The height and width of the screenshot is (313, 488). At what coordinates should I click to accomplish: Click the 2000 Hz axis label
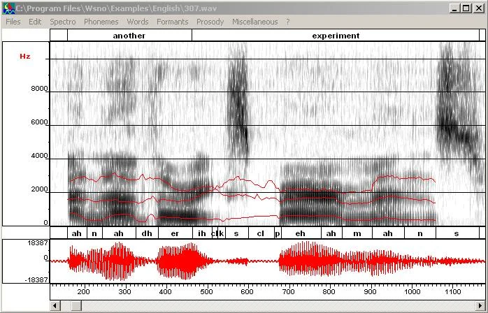pyautogui.click(x=39, y=189)
